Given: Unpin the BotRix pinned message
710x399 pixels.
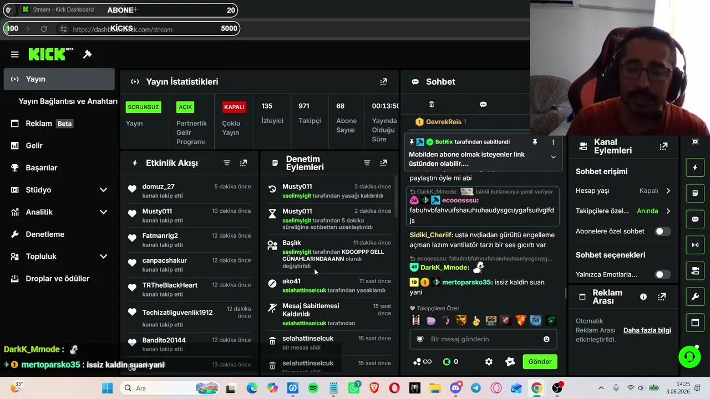Looking at the screenshot, I should coord(535,142).
